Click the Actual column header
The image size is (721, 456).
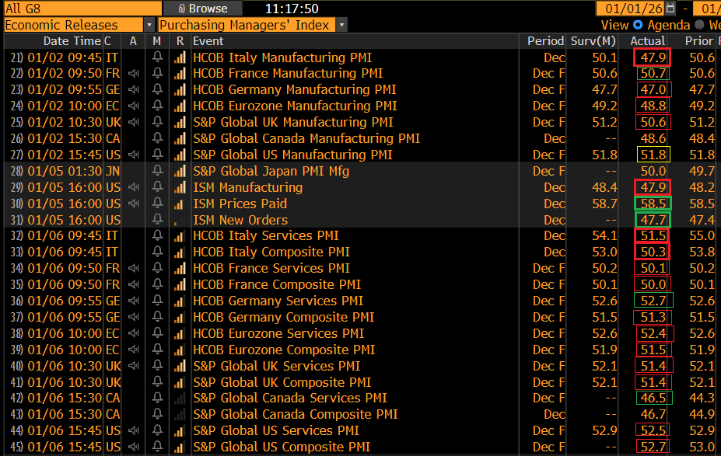pyautogui.click(x=647, y=41)
